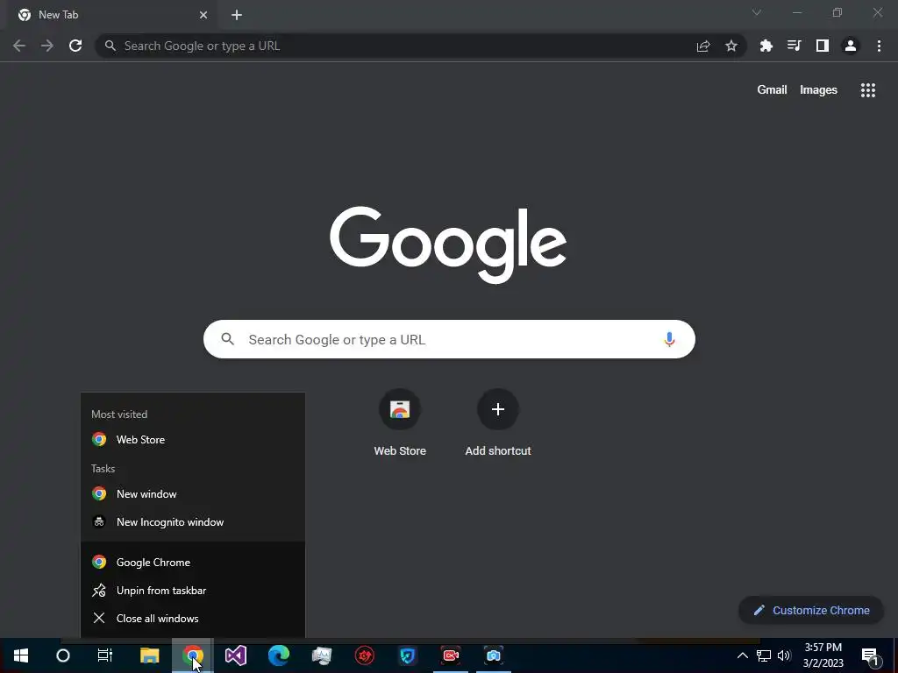Open the Action Center notifications icon
This screenshot has height=673, width=898.
870,655
